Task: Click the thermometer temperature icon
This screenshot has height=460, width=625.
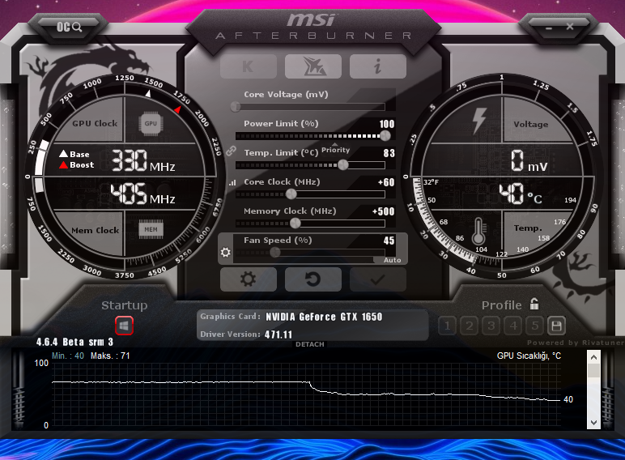Action: [478, 231]
